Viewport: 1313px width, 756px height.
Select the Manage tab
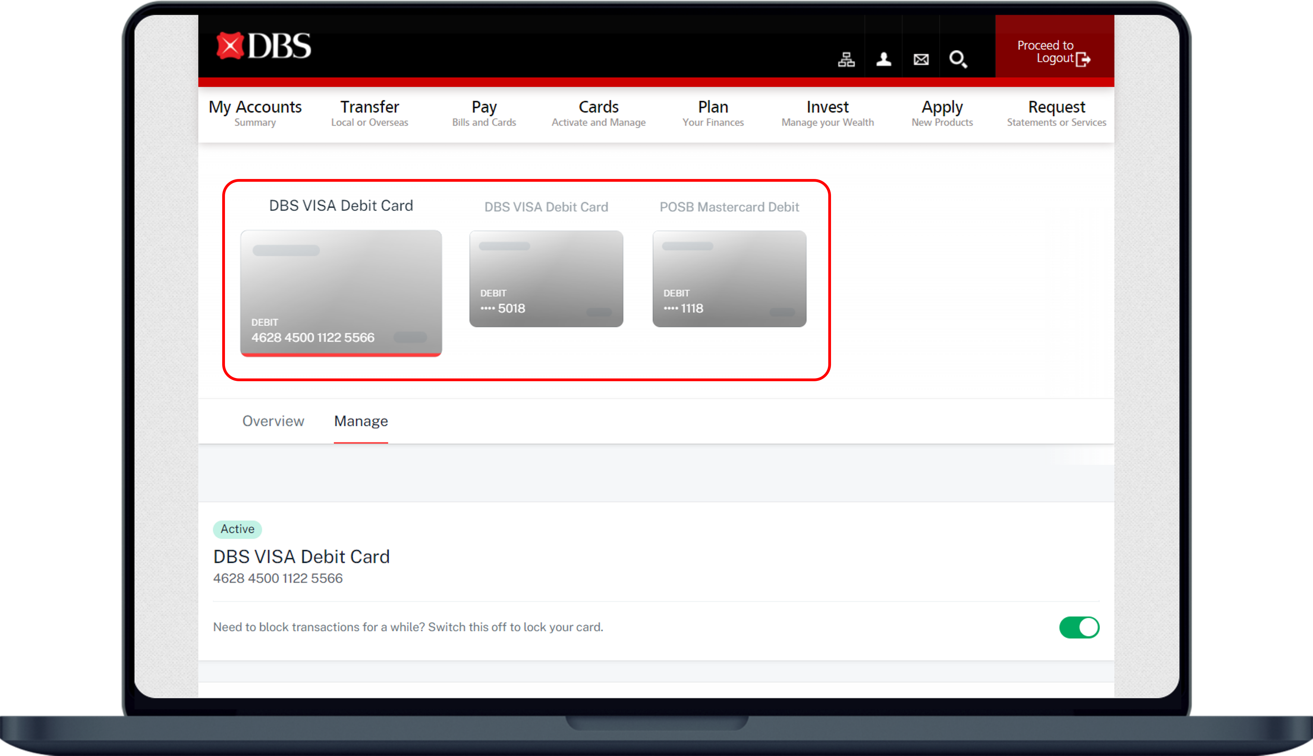(x=361, y=421)
